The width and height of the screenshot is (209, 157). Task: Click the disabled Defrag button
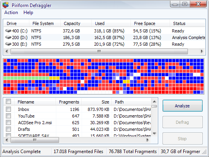coord(182,122)
